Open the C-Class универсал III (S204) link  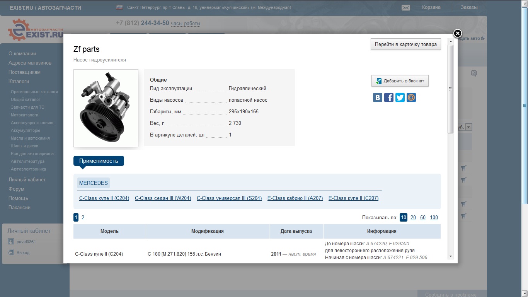click(x=229, y=198)
